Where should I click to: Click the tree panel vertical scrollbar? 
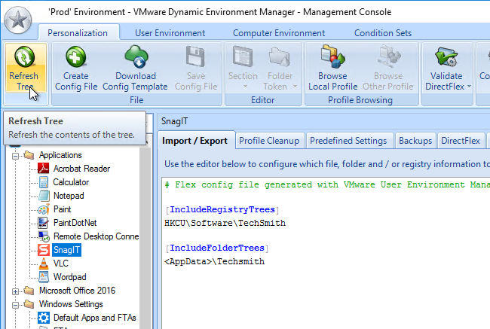[x=145, y=234]
